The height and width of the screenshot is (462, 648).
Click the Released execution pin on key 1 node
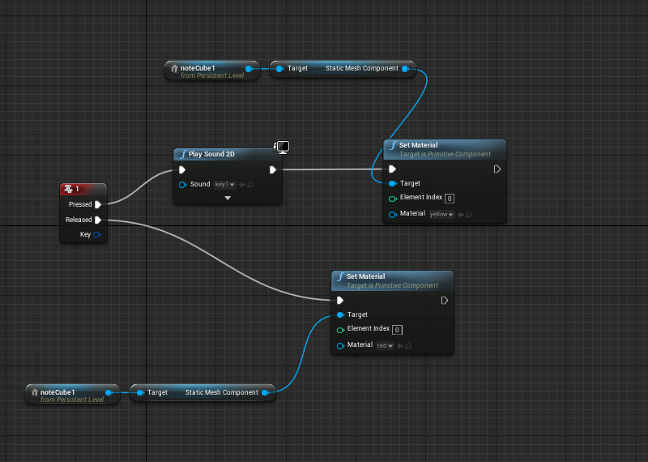pos(98,220)
